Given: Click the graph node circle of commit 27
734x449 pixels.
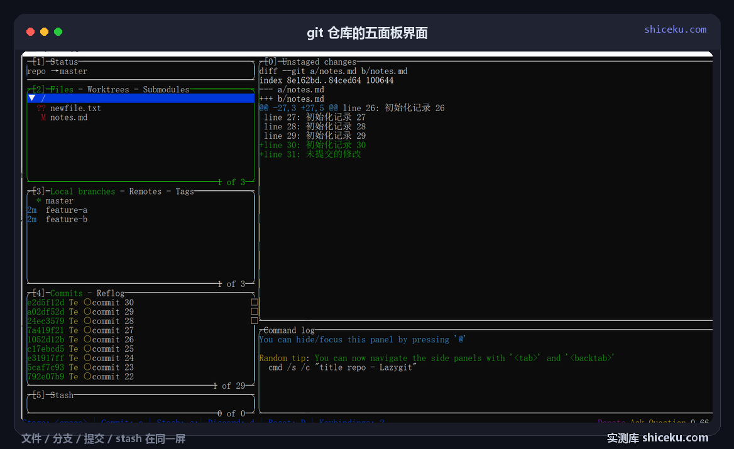Looking at the screenshot, I should [x=87, y=330].
